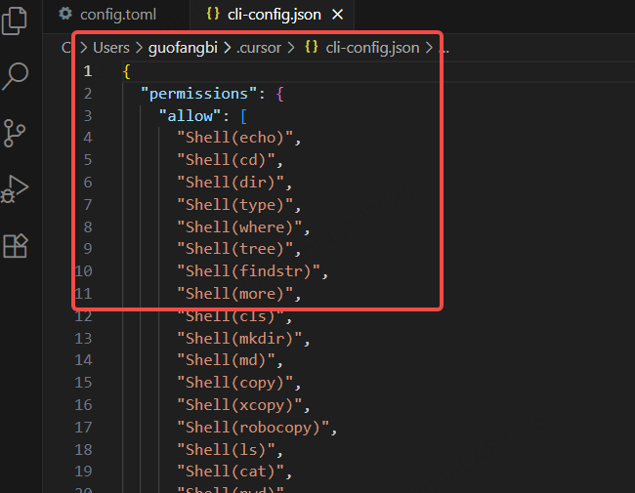Click the pink brace after "permissions"
This screenshot has height=493, width=635.
pos(279,94)
